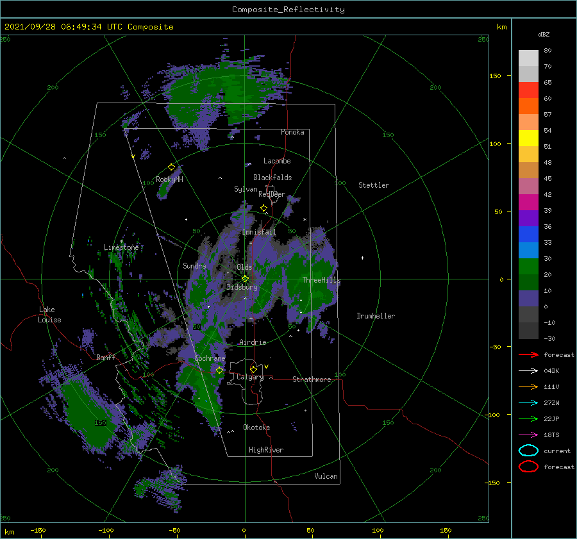Click the magenta 18TS arrow icon
Viewport: 577px width, 539px height.
(528, 435)
